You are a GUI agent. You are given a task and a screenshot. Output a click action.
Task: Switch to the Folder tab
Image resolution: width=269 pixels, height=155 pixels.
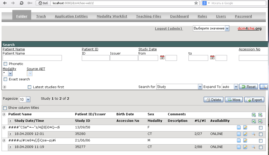pyautogui.click(x=22, y=16)
